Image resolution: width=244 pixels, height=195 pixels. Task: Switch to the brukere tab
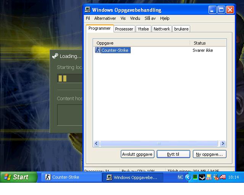(181, 29)
